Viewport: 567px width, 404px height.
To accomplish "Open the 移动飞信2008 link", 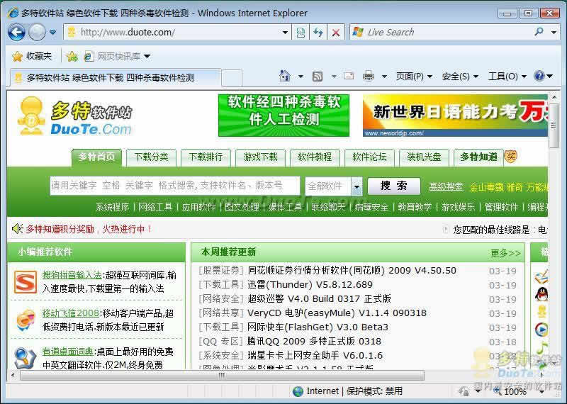I will click(x=71, y=313).
